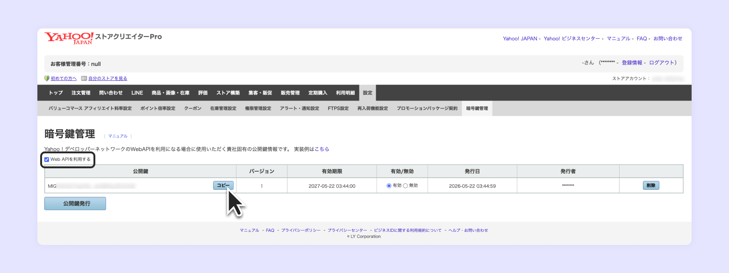
Task: Open the 商品・画像・在庫 menu
Action: click(171, 93)
